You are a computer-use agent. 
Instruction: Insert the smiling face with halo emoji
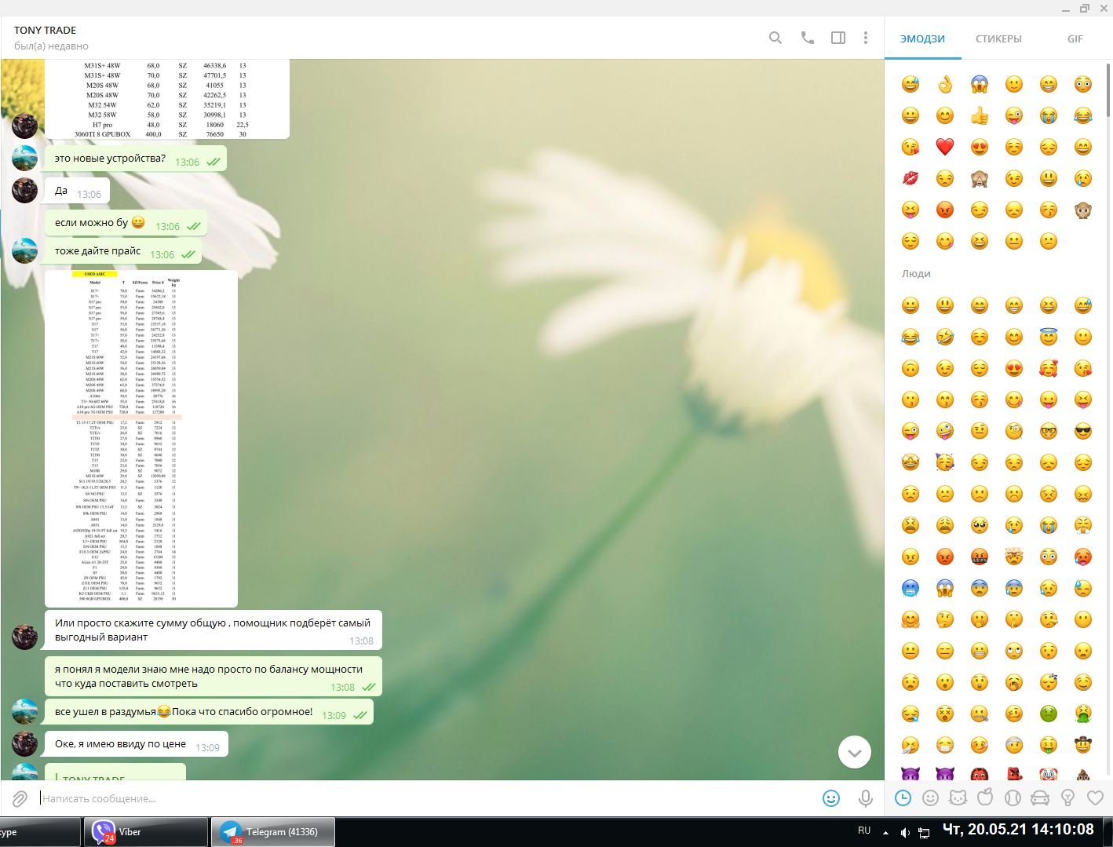pyautogui.click(x=1049, y=337)
